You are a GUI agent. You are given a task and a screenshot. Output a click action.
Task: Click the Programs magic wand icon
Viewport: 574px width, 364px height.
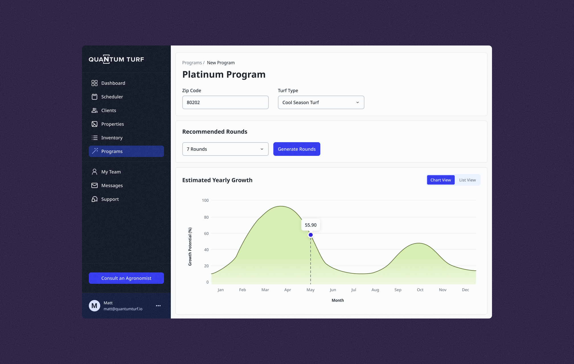95,151
